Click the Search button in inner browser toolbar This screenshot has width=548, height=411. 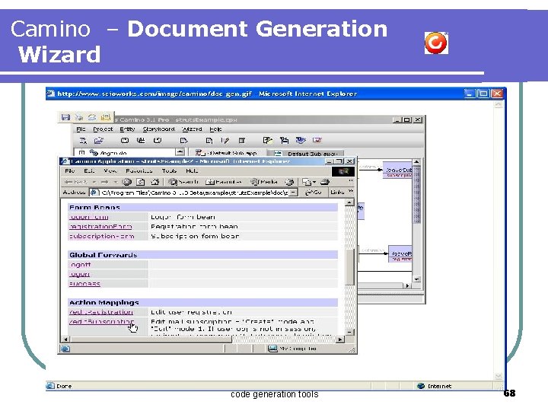click(183, 182)
